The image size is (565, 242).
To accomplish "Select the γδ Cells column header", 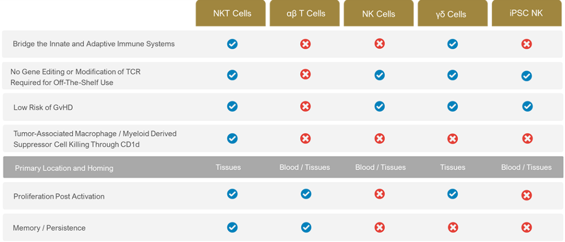I will coord(453,13).
